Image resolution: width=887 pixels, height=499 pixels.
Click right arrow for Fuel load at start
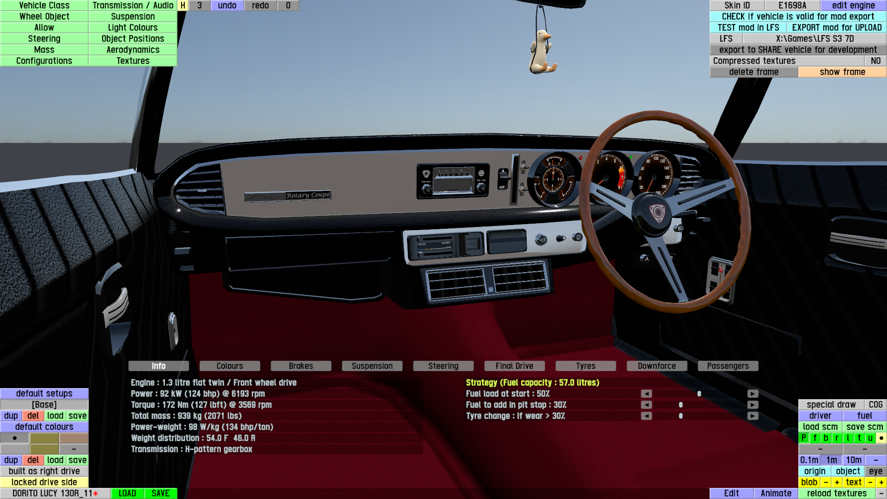[753, 394]
